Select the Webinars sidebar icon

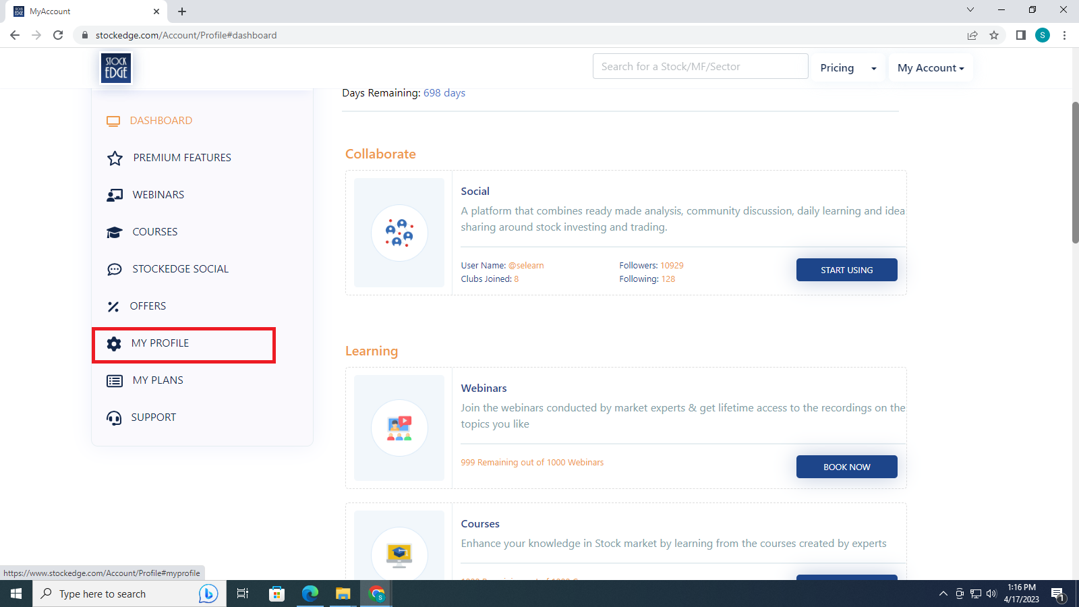[x=115, y=195]
